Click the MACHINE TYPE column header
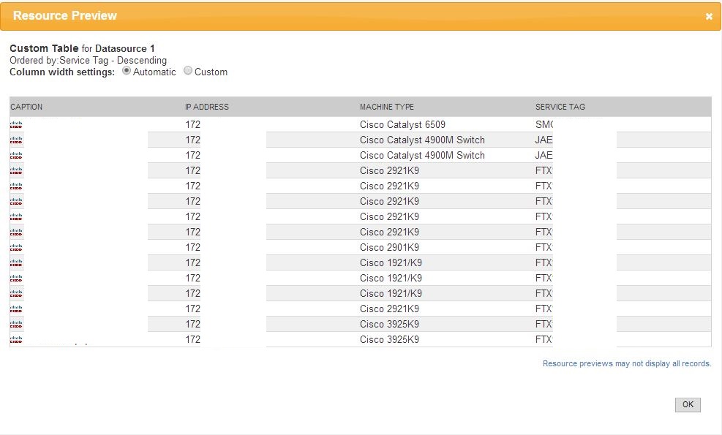This screenshot has height=435, width=722. tap(387, 107)
